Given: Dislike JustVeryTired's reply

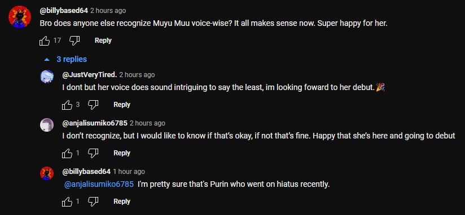Looking at the screenshot, I should [x=93, y=105].
